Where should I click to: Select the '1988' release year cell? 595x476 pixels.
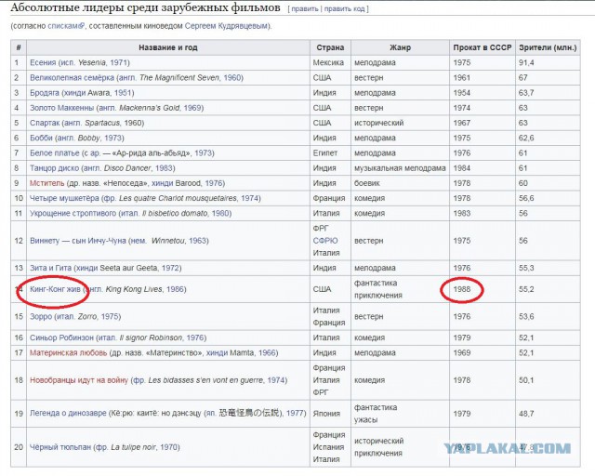pos(483,289)
